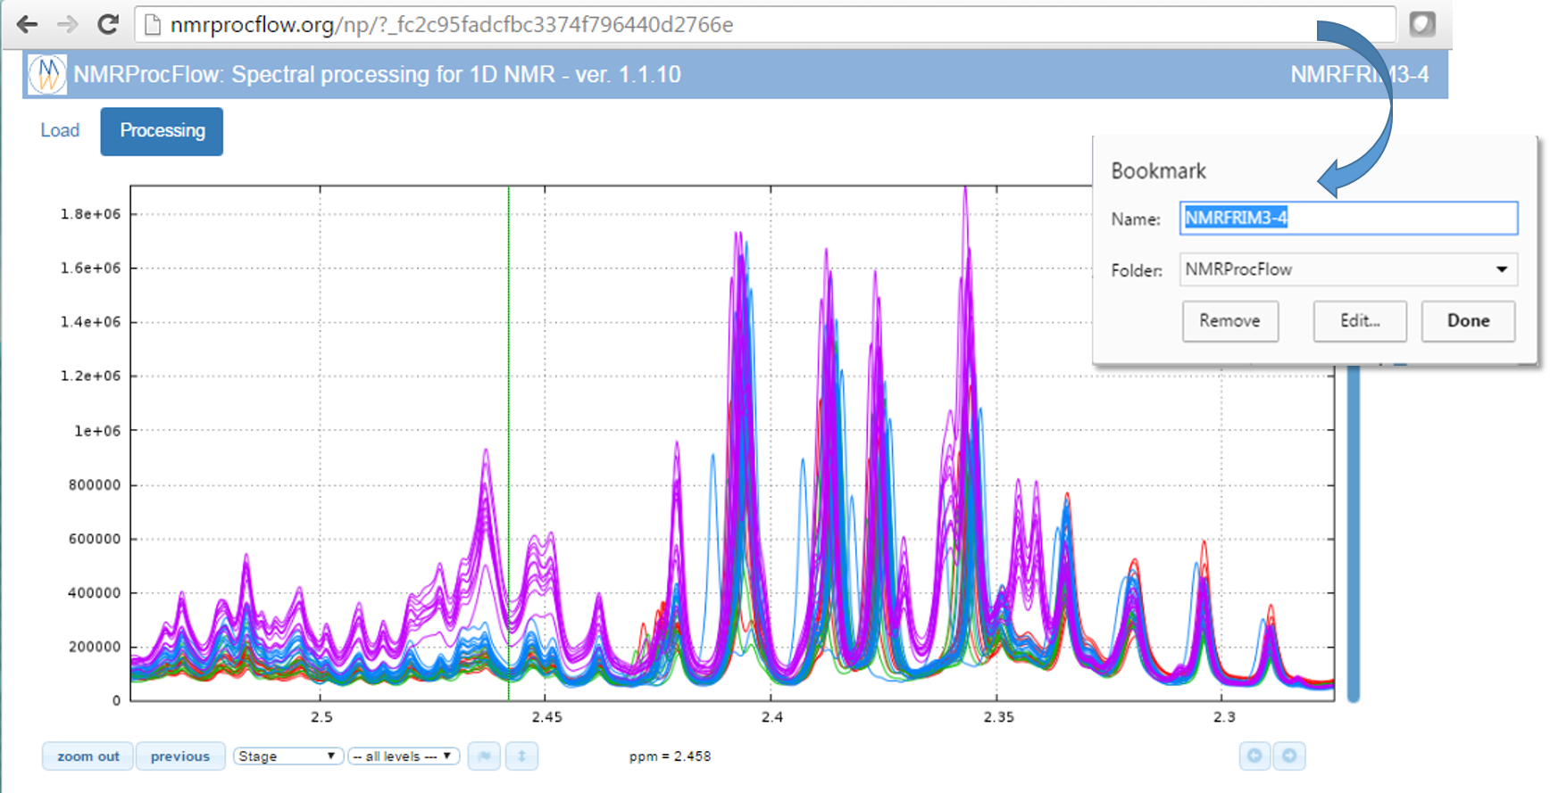Open the Stage dropdown
This screenshot has height=793, width=1550.
[x=287, y=756]
